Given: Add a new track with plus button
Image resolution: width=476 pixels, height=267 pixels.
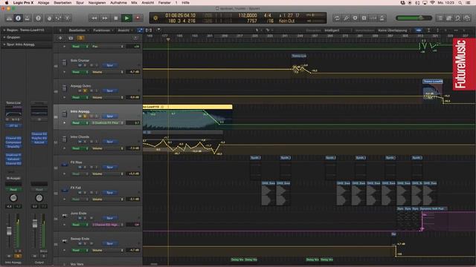Looking at the screenshot, I should click(x=60, y=38).
